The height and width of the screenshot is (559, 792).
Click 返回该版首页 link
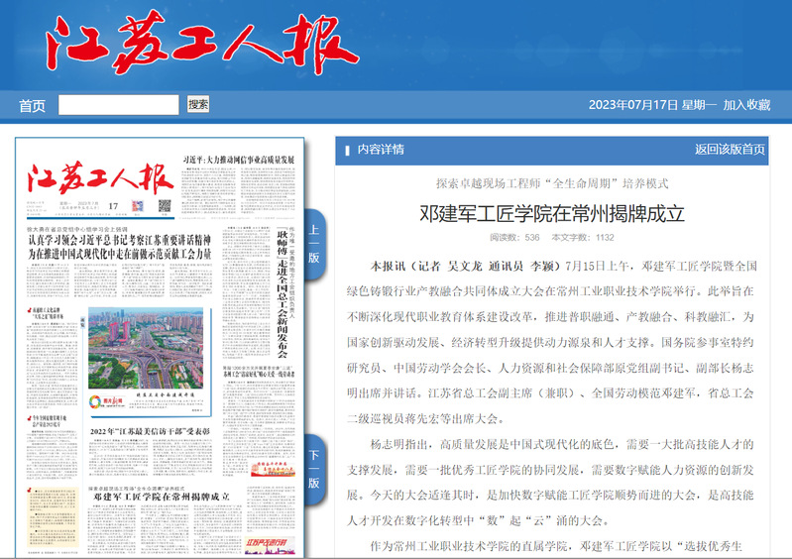730,150
